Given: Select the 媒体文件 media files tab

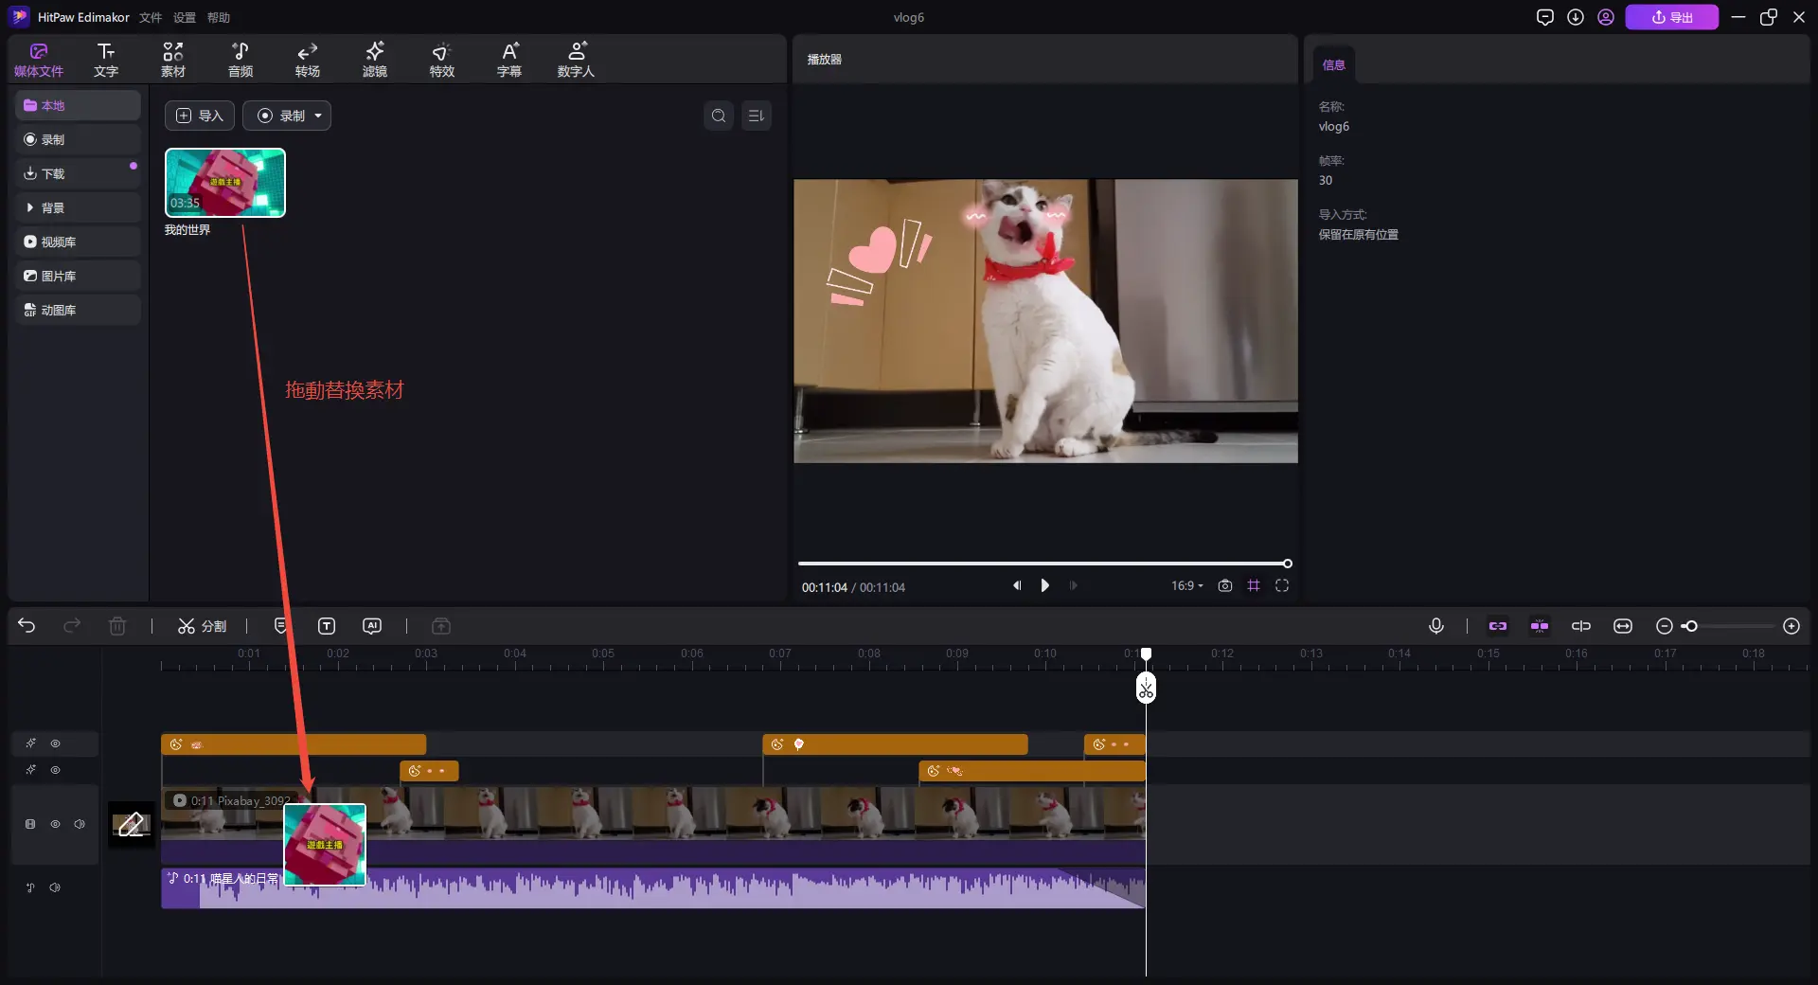Looking at the screenshot, I should tap(39, 60).
